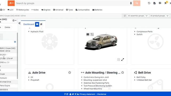Click the print icon in sidebar
The image size is (171, 96).
[x=15, y=42]
